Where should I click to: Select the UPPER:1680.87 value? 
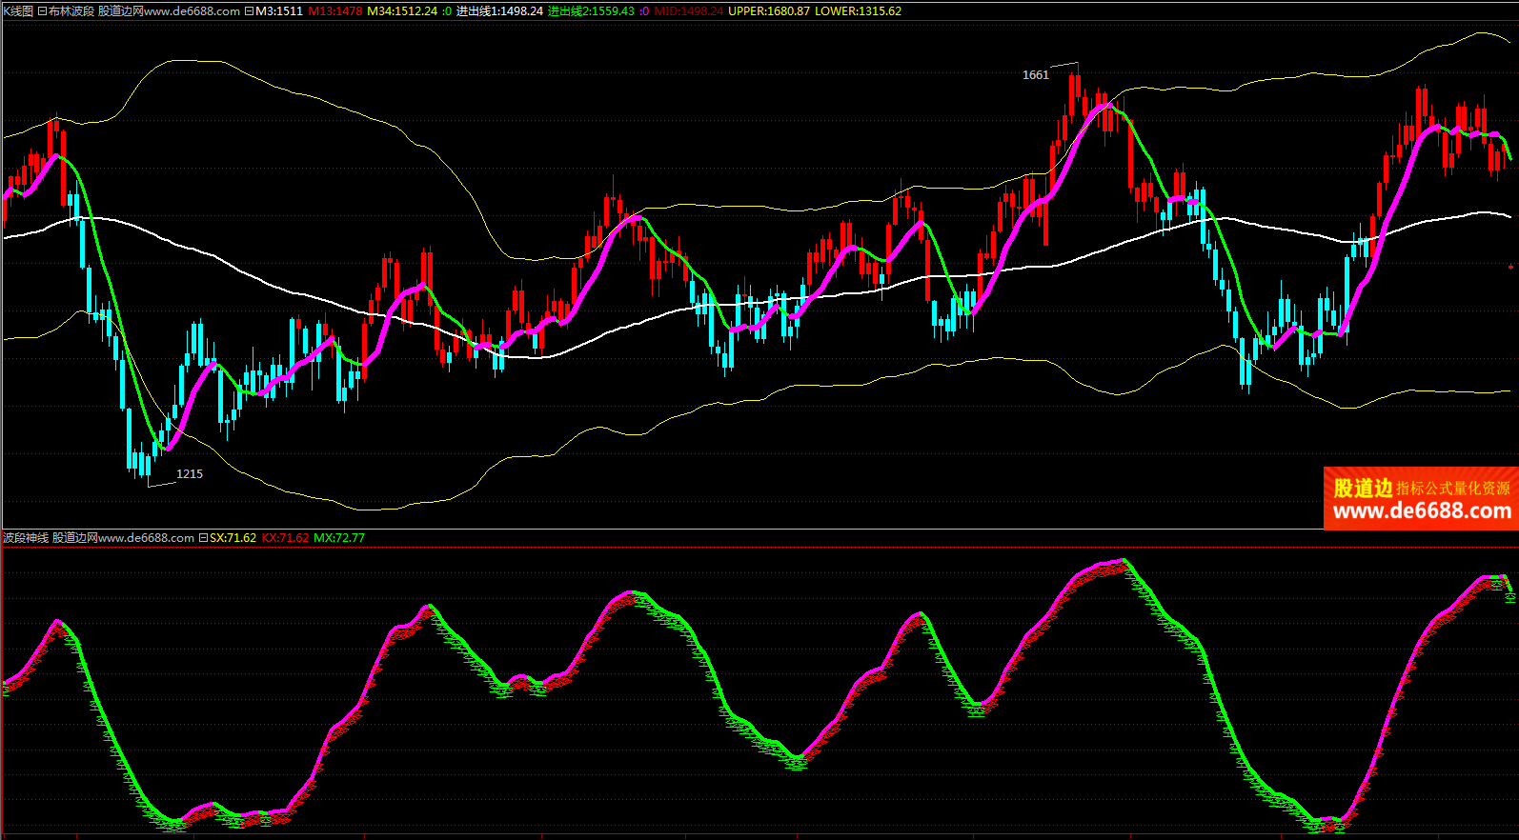click(x=769, y=11)
